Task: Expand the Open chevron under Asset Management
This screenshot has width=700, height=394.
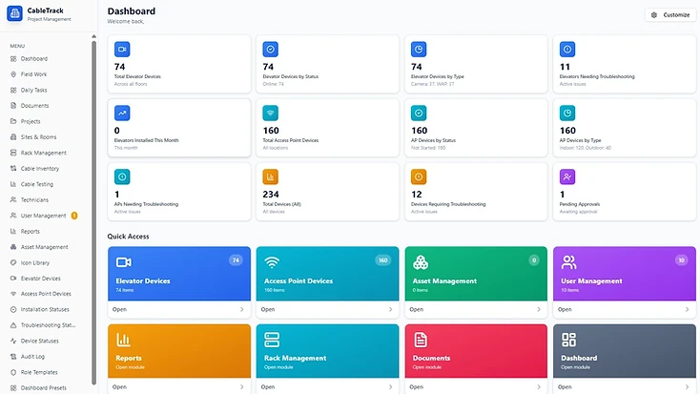Action: pos(539,309)
